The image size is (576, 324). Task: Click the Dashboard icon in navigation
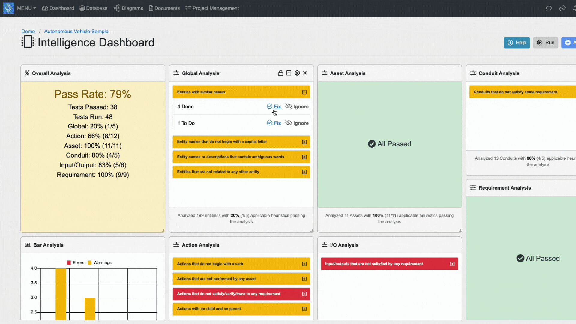point(45,8)
